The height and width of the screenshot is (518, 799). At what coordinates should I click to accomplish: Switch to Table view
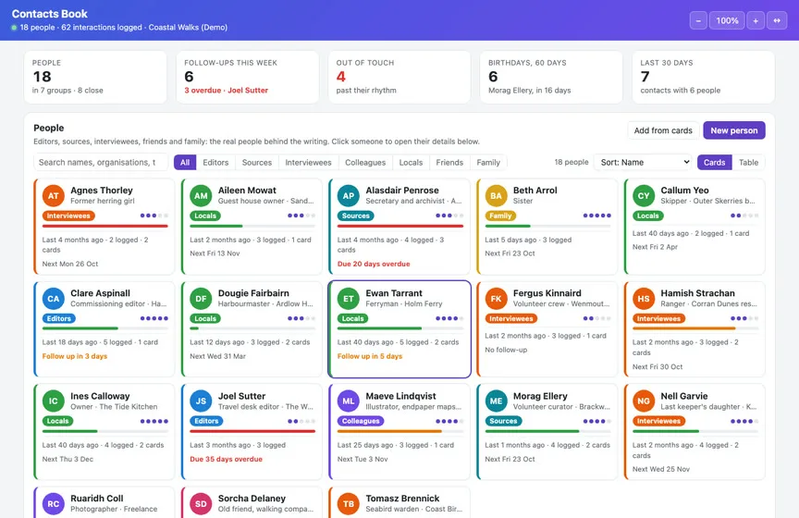point(748,162)
